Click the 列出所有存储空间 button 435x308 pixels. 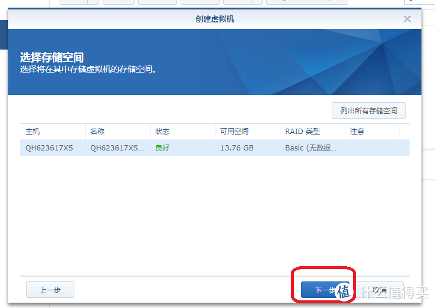[x=369, y=110]
